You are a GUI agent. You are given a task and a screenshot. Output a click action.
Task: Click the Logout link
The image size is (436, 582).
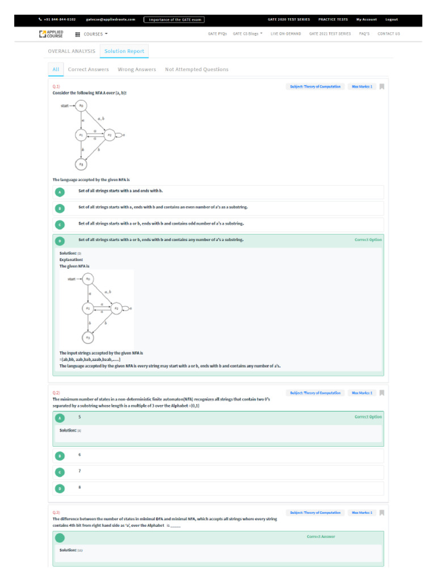pyautogui.click(x=392, y=19)
